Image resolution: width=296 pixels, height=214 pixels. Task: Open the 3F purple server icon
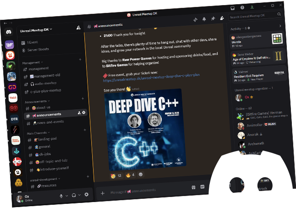[x=10, y=45]
